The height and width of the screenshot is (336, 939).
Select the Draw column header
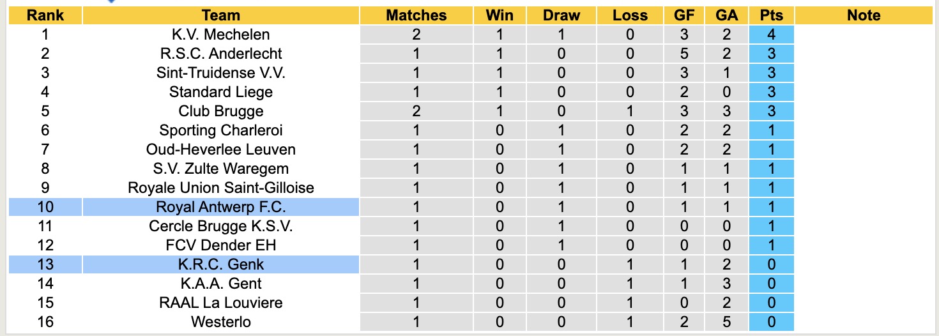point(561,15)
